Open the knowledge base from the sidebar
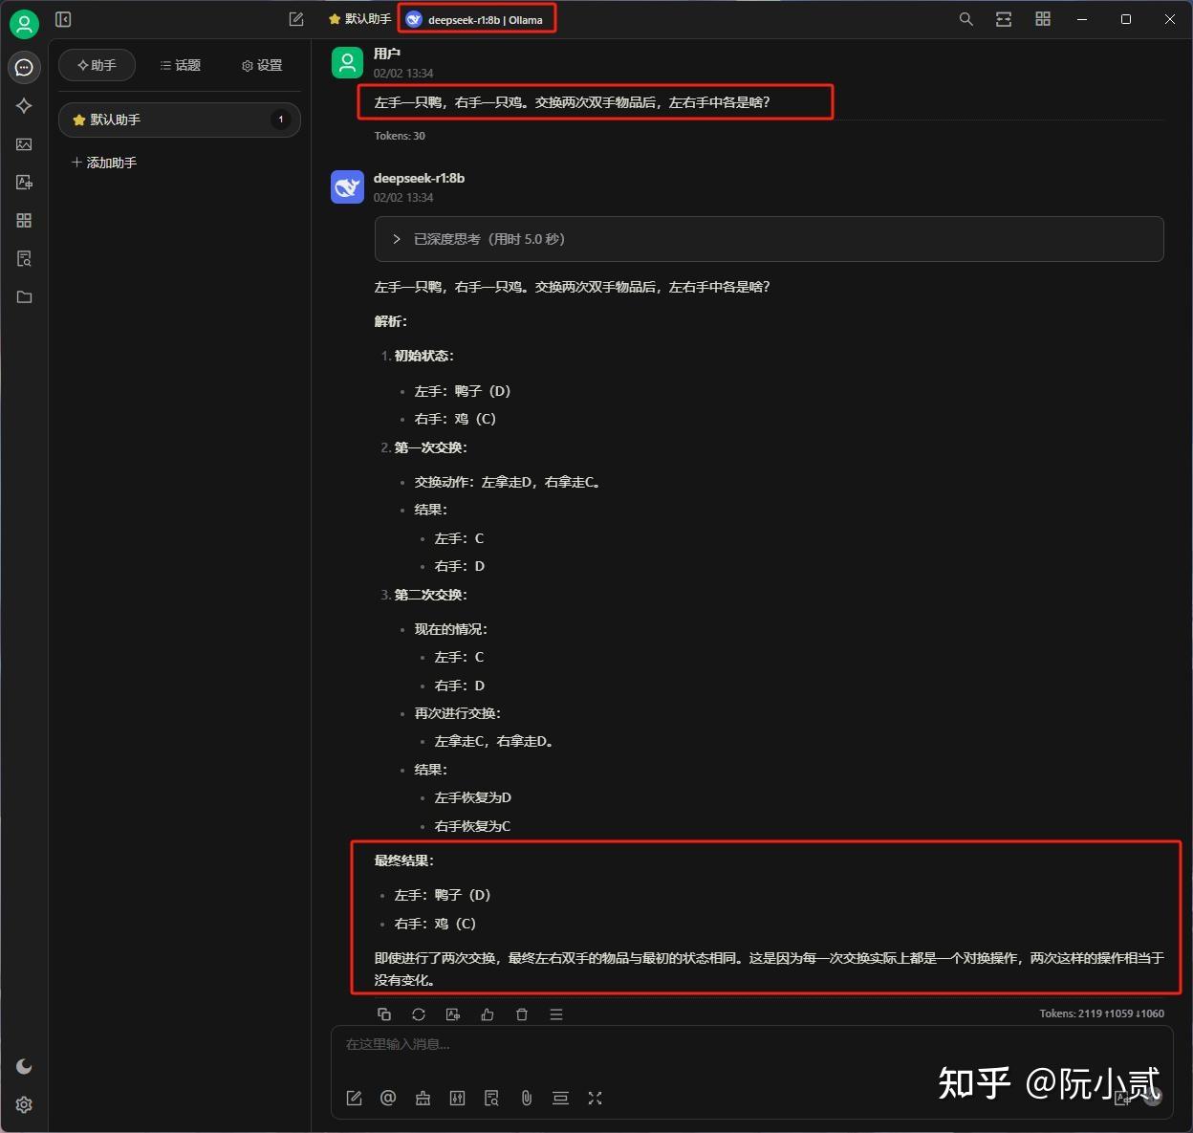Viewport: 1193px width, 1133px height. point(24,258)
